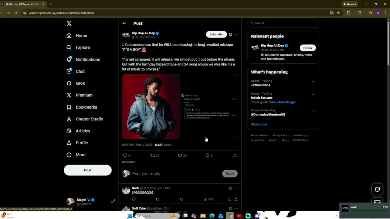View analytics on Barti's comment showing 240

[209, 199]
